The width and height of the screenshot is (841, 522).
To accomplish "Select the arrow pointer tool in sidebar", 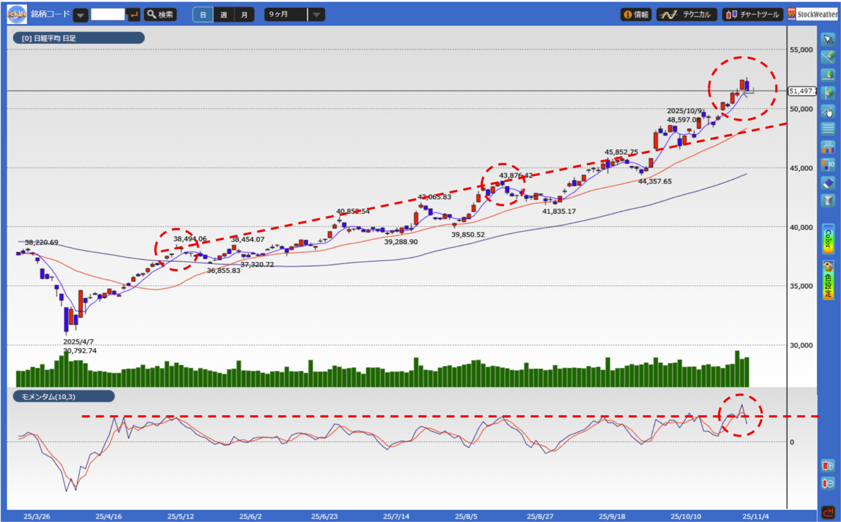I will coord(828,40).
